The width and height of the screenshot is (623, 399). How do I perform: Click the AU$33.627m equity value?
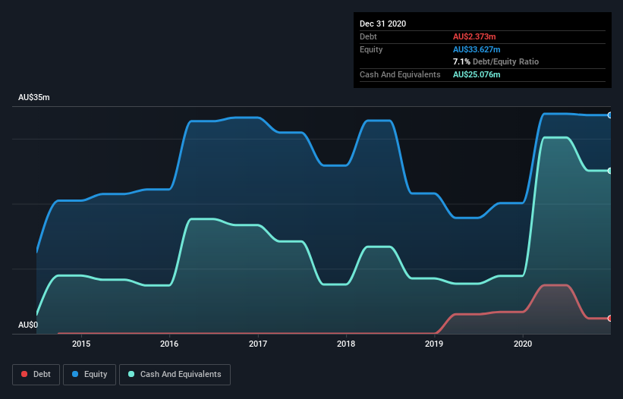pyautogui.click(x=477, y=49)
